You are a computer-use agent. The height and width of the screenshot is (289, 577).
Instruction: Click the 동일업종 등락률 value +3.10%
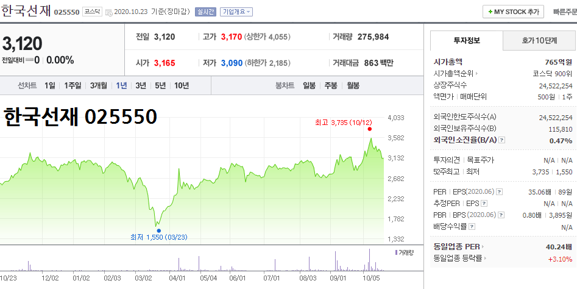561,259
